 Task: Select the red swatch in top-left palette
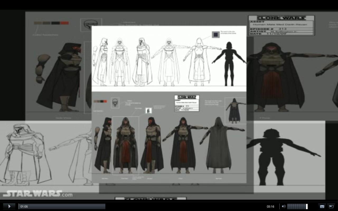tap(64, 23)
